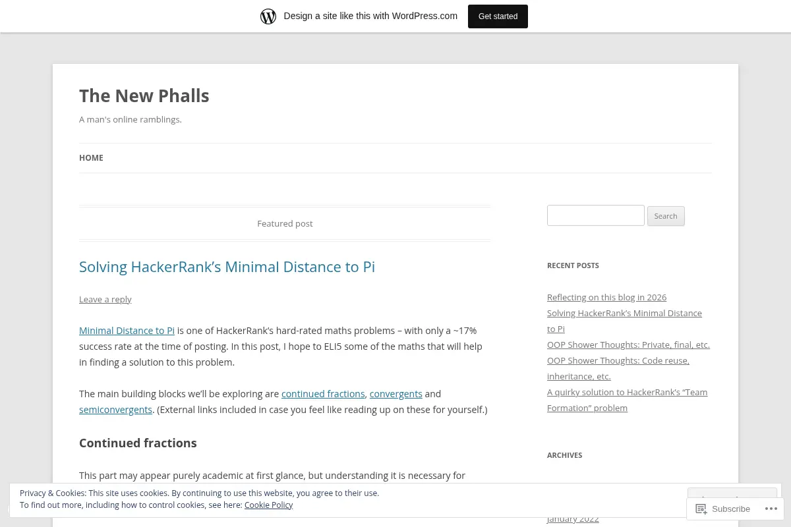791x527 pixels.
Task: Open the HOME menu item
Action: [91, 158]
